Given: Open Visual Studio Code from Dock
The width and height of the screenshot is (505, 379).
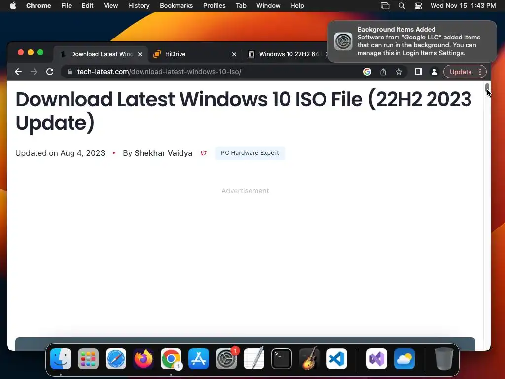Looking at the screenshot, I should [336, 359].
